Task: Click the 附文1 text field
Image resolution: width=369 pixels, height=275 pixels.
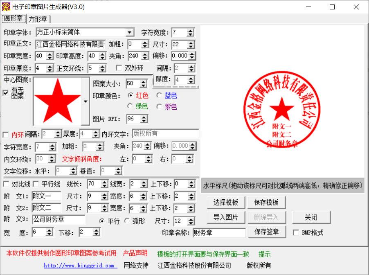Action: pyautogui.click(x=46, y=196)
